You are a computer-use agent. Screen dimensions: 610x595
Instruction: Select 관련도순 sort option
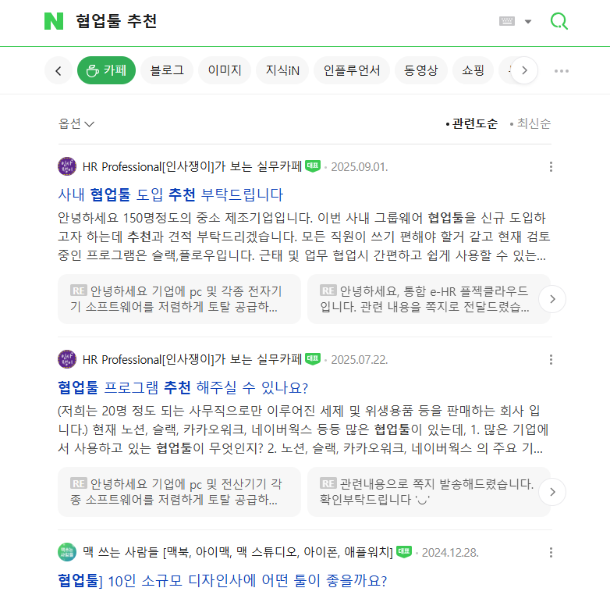471,123
